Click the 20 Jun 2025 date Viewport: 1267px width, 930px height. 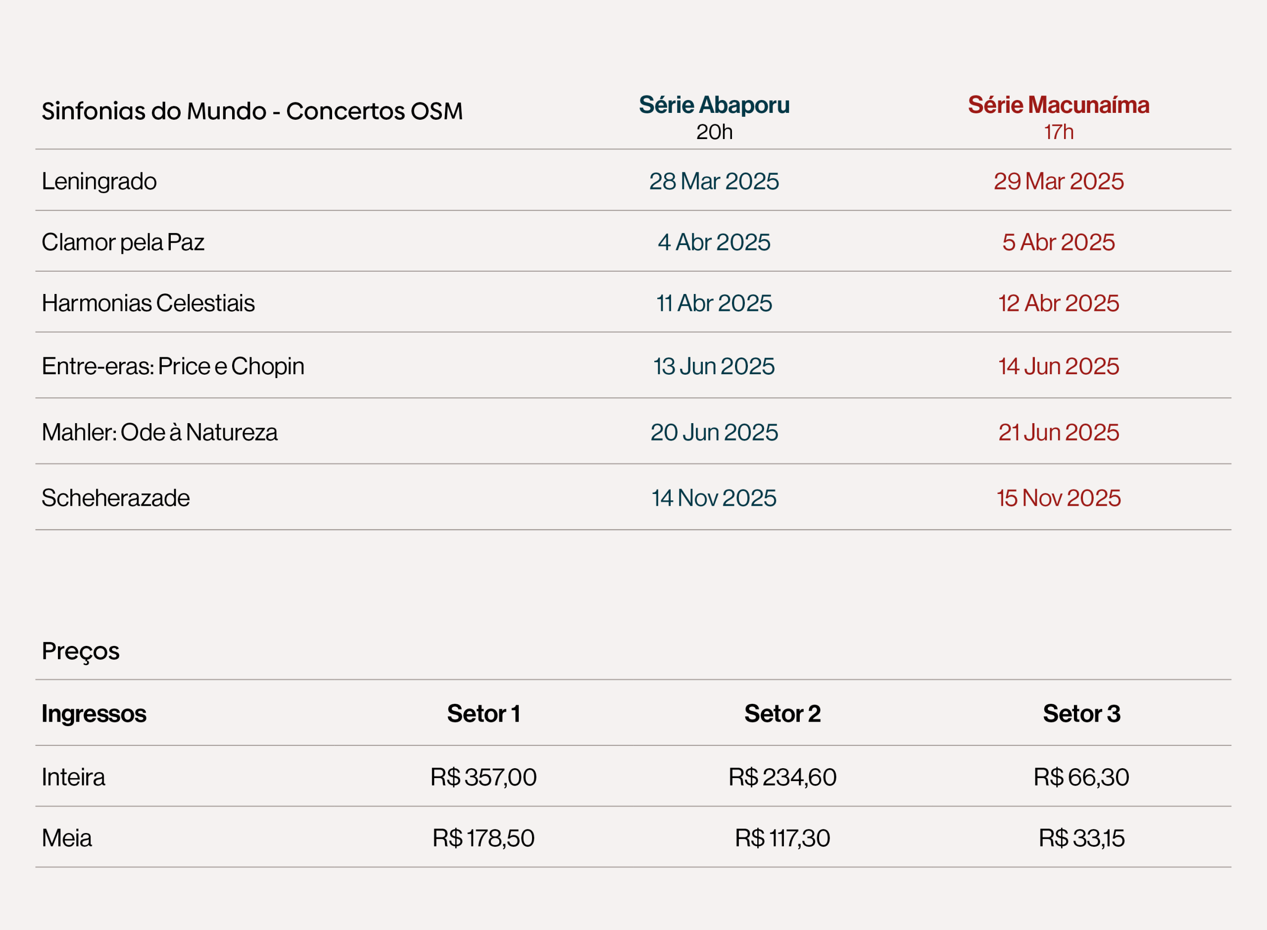pos(714,432)
